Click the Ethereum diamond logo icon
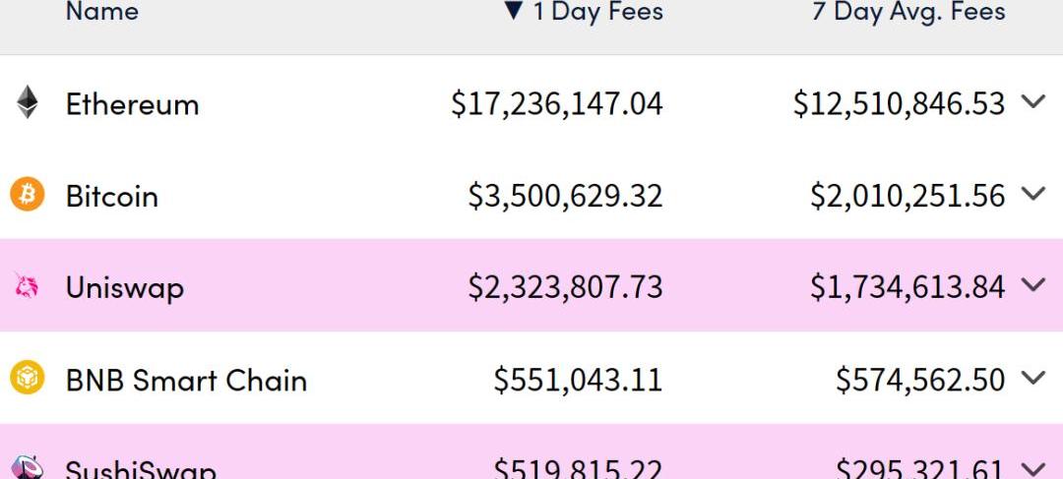This screenshot has height=479, width=1063. (28, 103)
